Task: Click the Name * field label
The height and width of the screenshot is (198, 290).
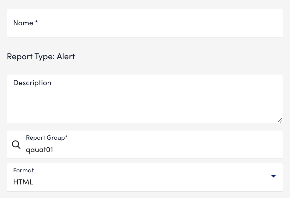Action: click(x=26, y=23)
